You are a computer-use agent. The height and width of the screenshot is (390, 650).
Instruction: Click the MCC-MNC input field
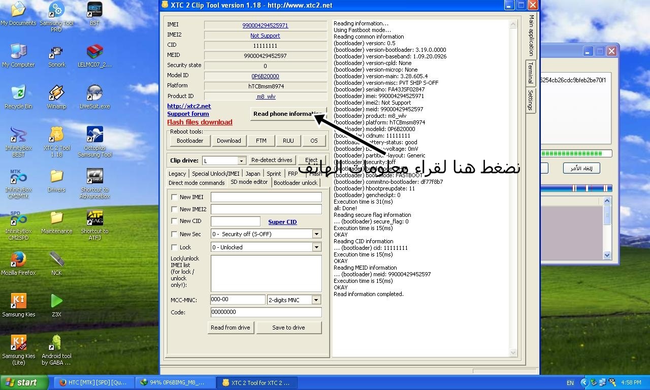(x=238, y=300)
